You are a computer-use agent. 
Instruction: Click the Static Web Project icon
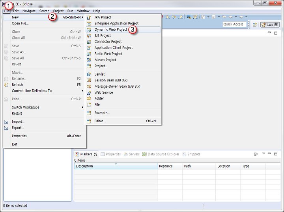(89, 54)
